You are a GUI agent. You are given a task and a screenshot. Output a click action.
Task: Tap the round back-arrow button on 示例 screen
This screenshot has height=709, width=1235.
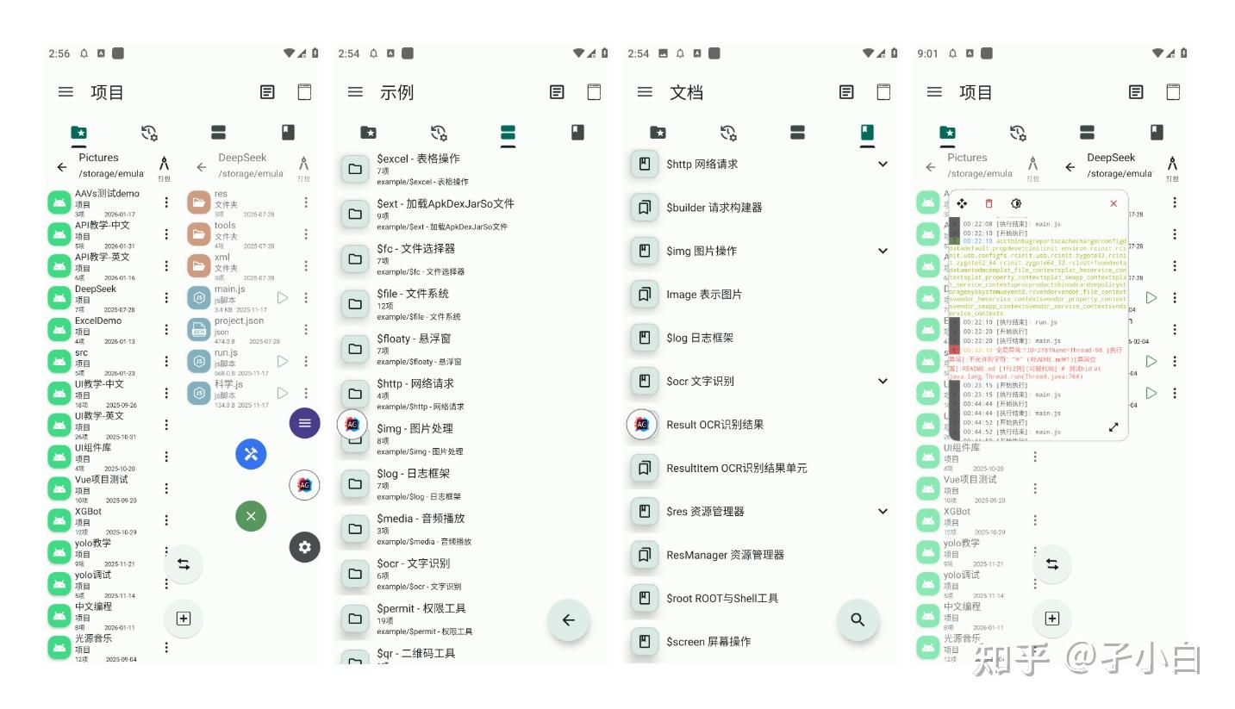[x=568, y=619]
